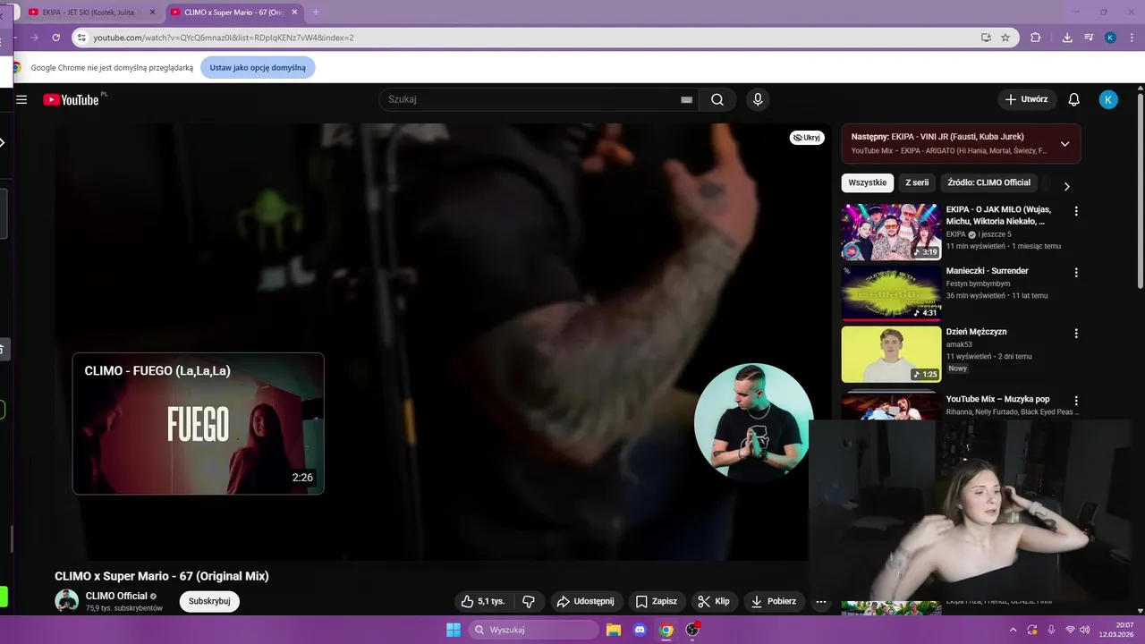Open volume control in system tray
Image resolution: width=1145 pixels, height=644 pixels.
[1086, 630]
